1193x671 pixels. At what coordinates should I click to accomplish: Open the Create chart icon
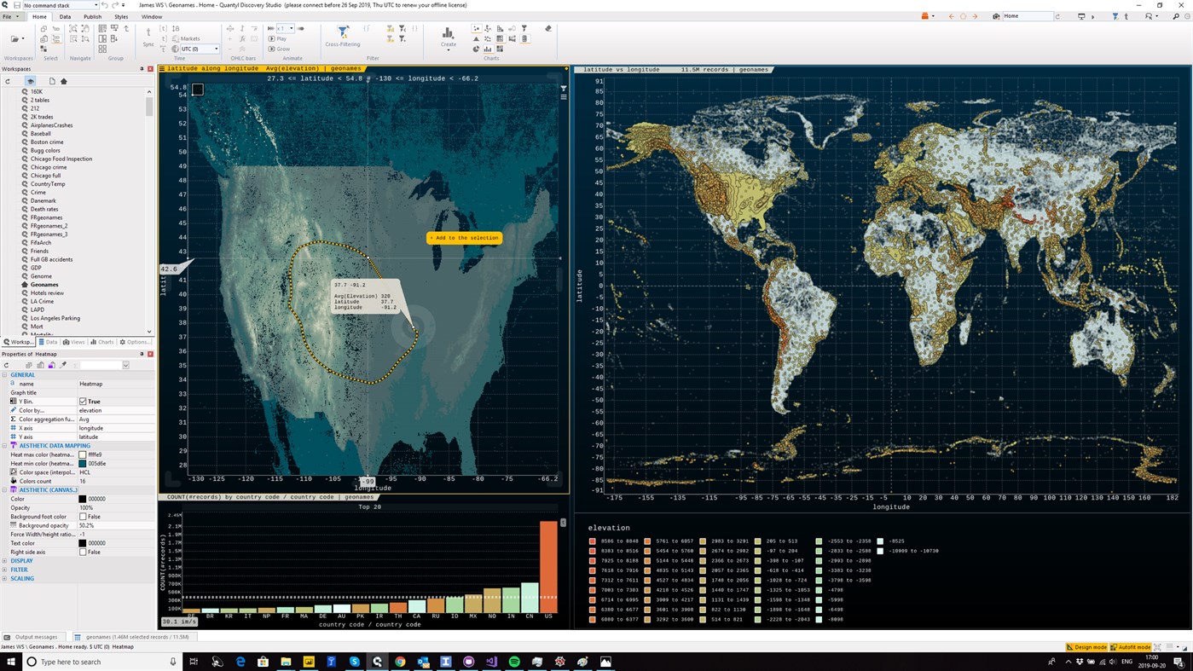448,36
